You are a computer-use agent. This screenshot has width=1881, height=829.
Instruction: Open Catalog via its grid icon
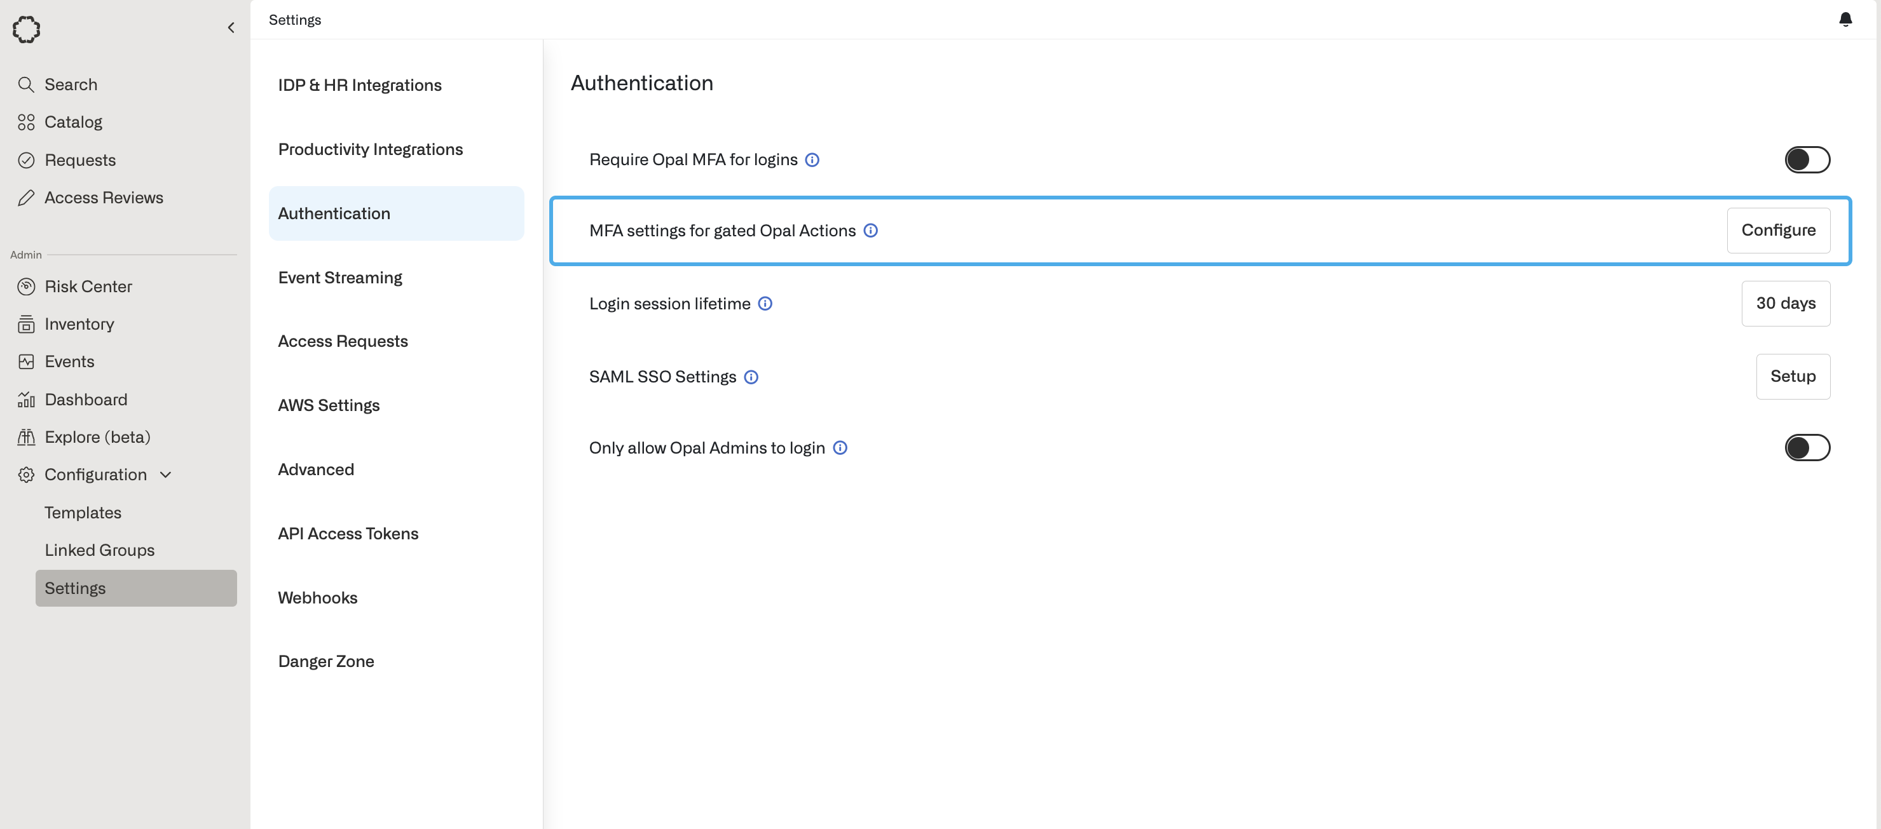click(26, 122)
